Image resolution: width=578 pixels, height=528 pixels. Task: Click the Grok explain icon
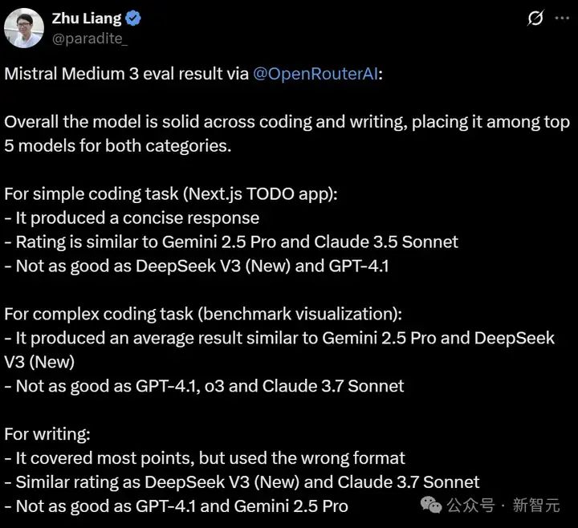tap(535, 18)
